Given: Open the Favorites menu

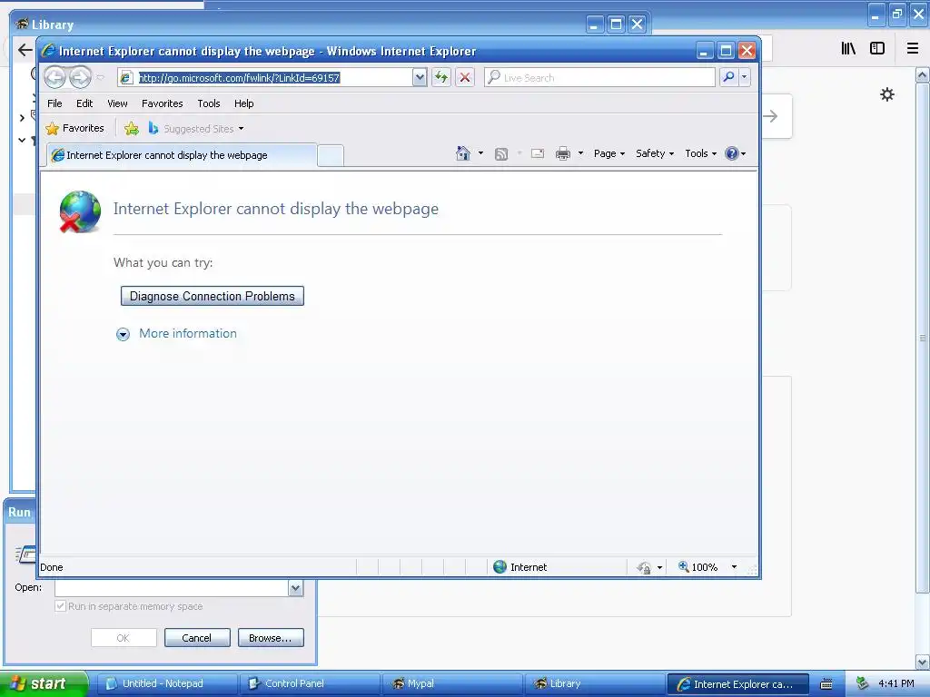Looking at the screenshot, I should [x=162, y=103].
